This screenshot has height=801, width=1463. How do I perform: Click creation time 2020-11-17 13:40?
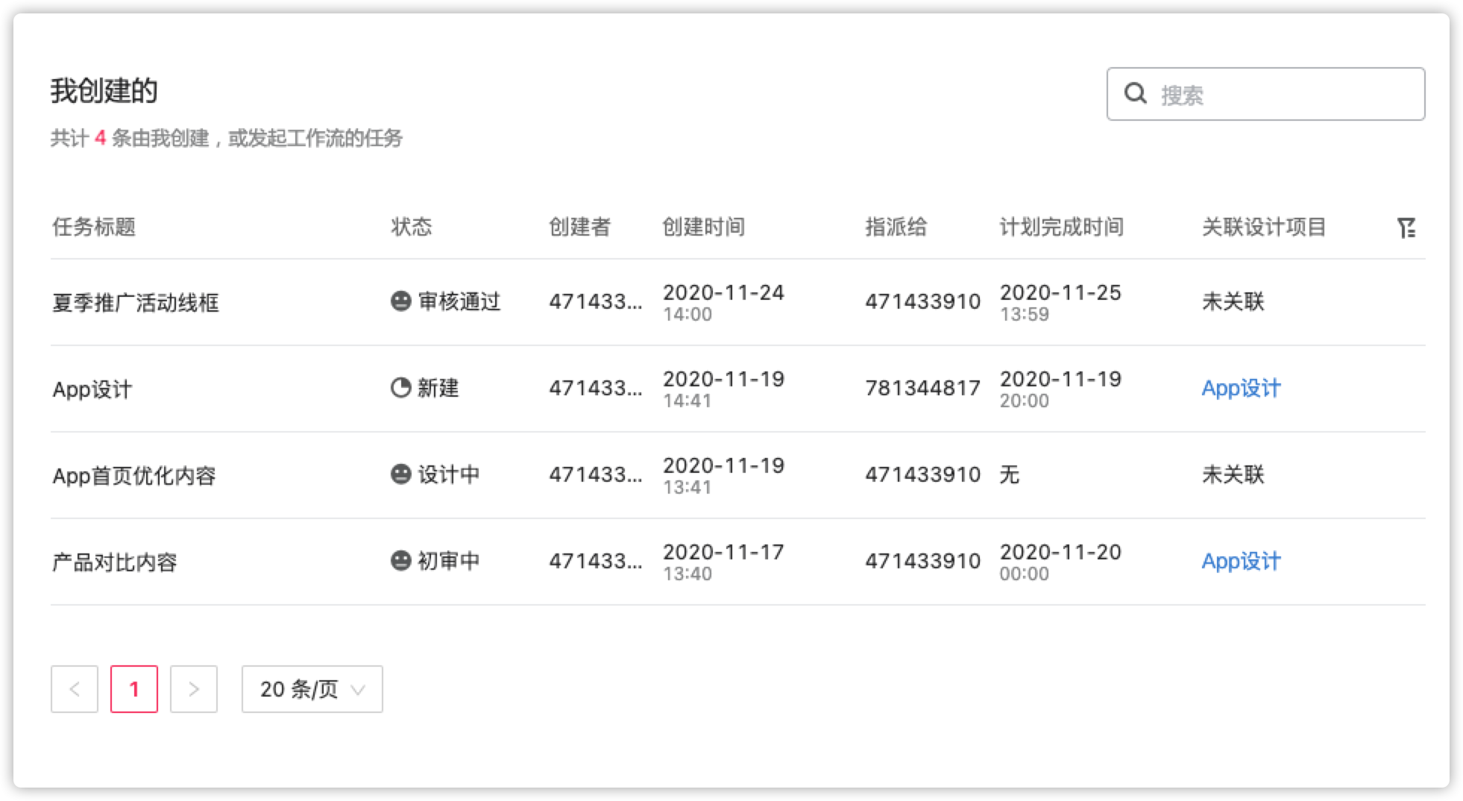click(x=723, y=562)
